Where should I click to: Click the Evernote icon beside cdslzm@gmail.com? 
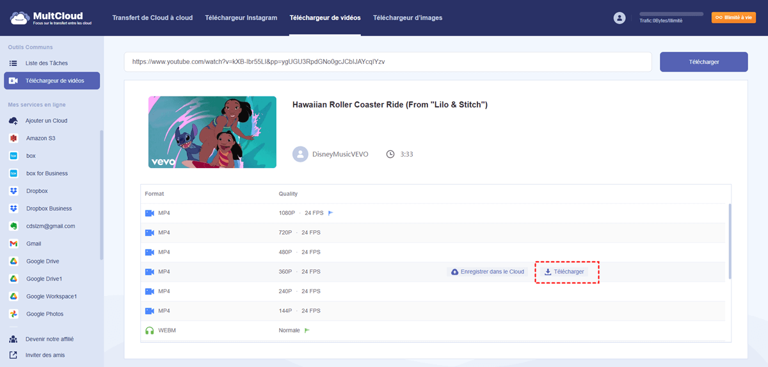(13, 226)
